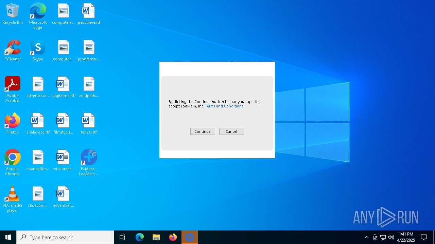The width and height of the screenshot is (435, 244).
Task: Select the sendpath... file icon
Action: 89,87
